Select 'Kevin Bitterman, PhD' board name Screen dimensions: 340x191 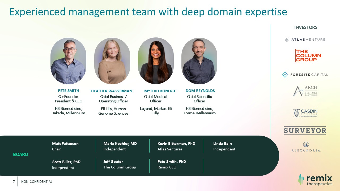pos(176,144)
